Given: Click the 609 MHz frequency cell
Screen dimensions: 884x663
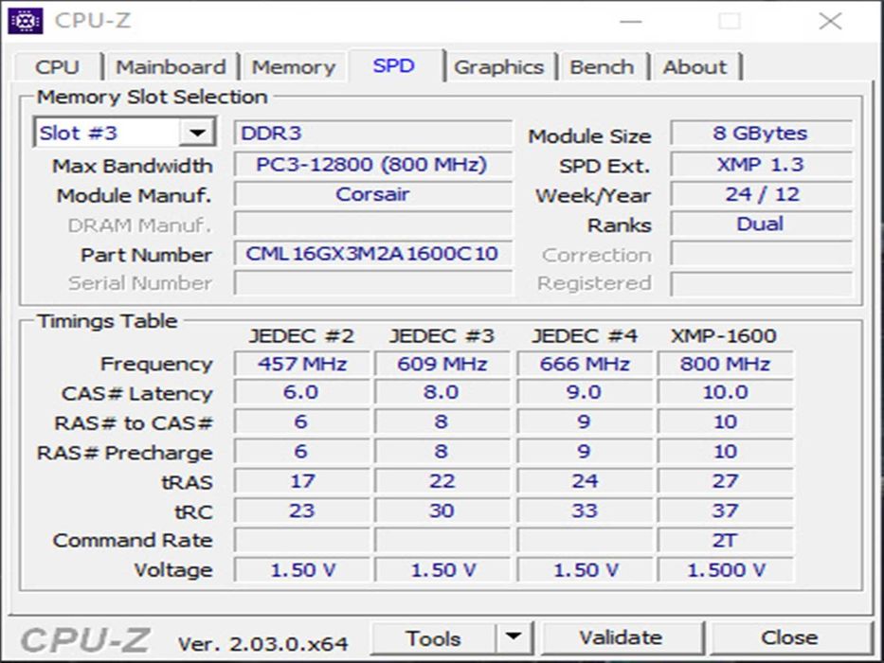Looking at the screenshot, I should (x=442, y=364).
